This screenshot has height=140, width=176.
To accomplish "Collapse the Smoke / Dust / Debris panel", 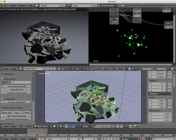I will pyautogui.click(x=2, y=108).
